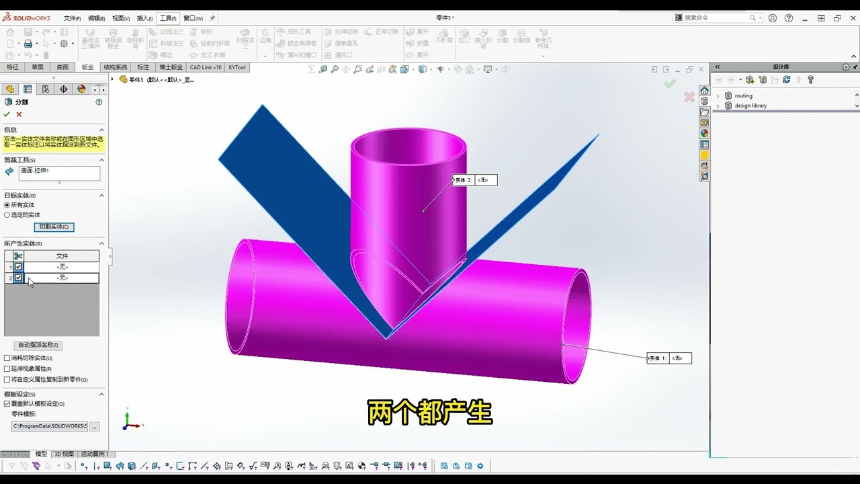Viewport: 860px width, 484px height.
Task: Accept changes using the large green corner checkmark
Action: [670, 84]
